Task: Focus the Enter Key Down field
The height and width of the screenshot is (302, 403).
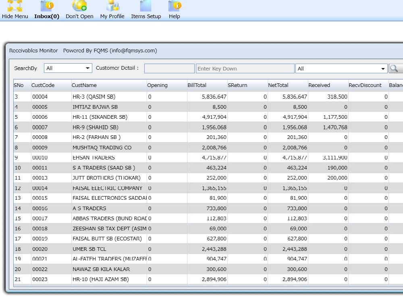Action: pos(245,68)
